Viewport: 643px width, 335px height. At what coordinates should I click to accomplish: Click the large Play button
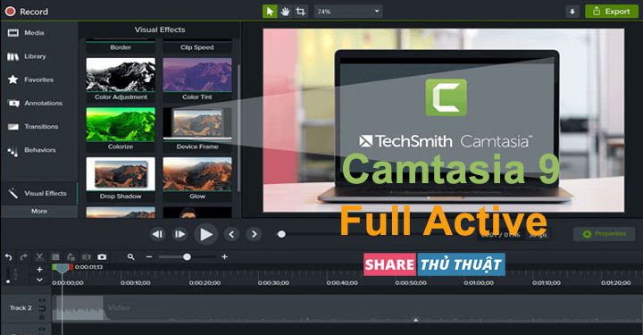click(x=205, y=234)
